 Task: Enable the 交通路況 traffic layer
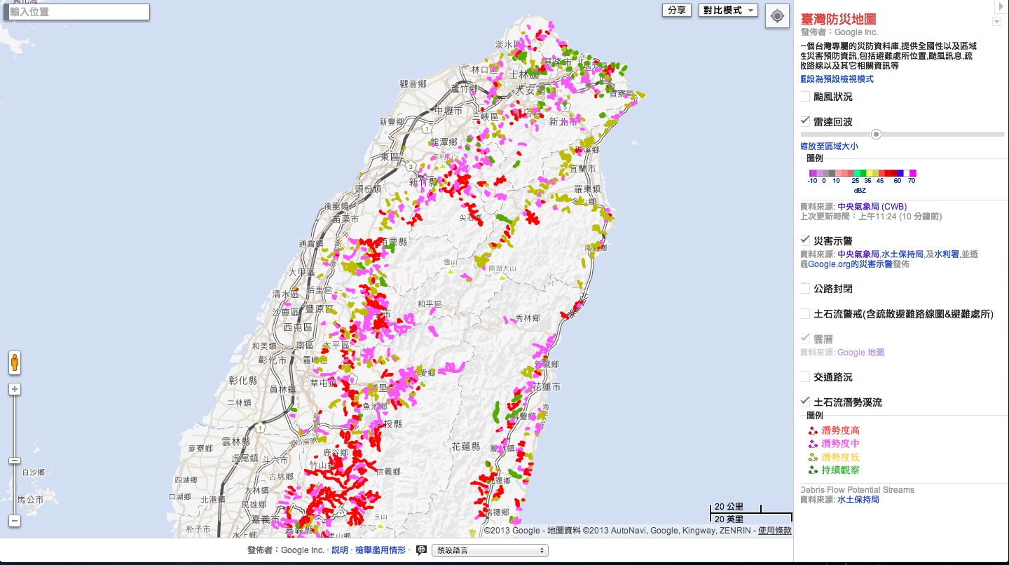[x=806, y=377]
